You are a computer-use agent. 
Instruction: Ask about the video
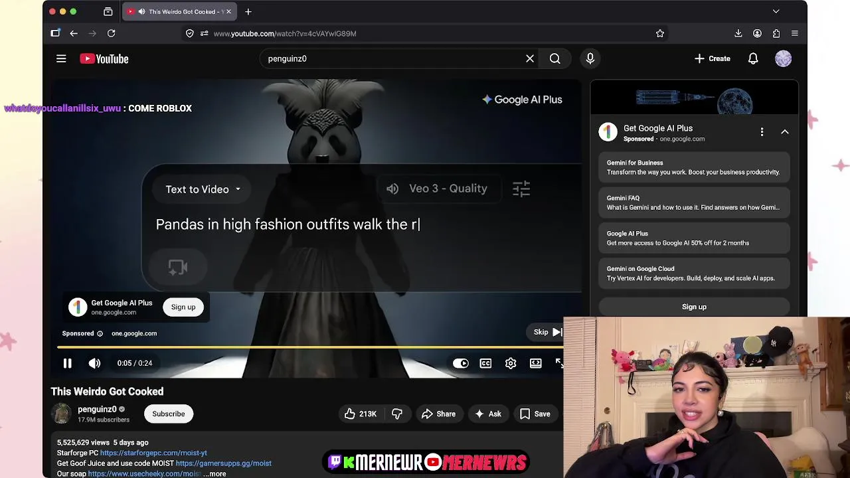[x=488, y=414]
